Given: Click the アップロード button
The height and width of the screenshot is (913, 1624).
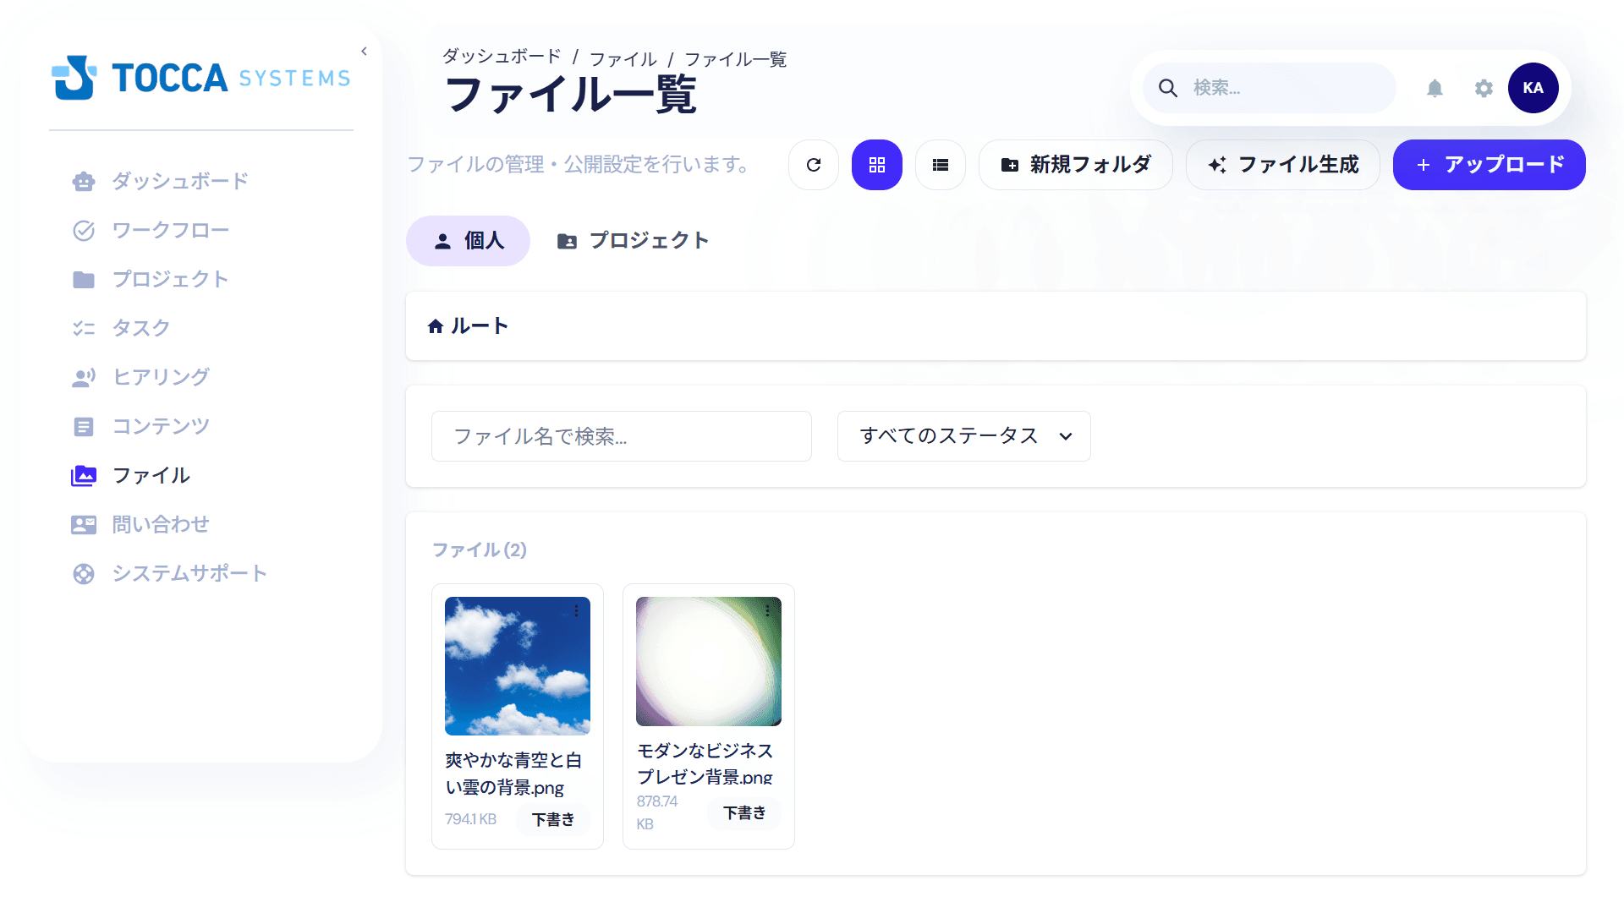Looking at the screenshot, I should point(1489,165).
